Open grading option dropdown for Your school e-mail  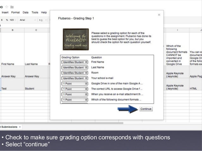[x=75, y=78]
